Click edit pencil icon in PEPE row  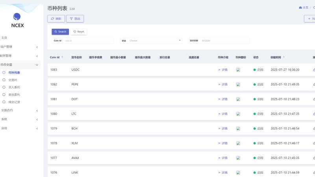coord(314,84)
